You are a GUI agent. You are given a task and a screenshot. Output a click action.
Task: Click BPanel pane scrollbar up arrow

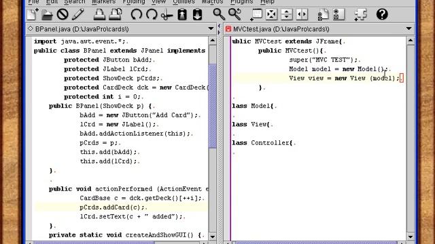pos(213,41)
